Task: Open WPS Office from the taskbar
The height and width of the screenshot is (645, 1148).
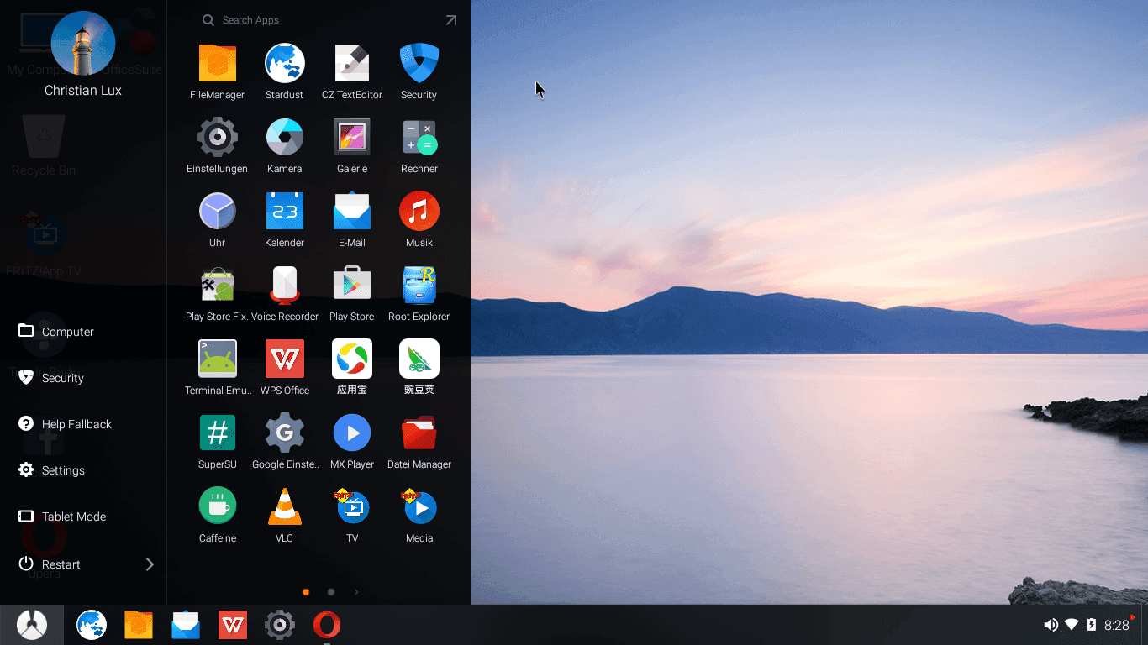Action: 233,625
